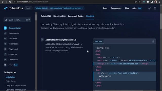The image size is (162, 91).
Task: Click the 'Hello world!' code text
Action: [105, 76]
